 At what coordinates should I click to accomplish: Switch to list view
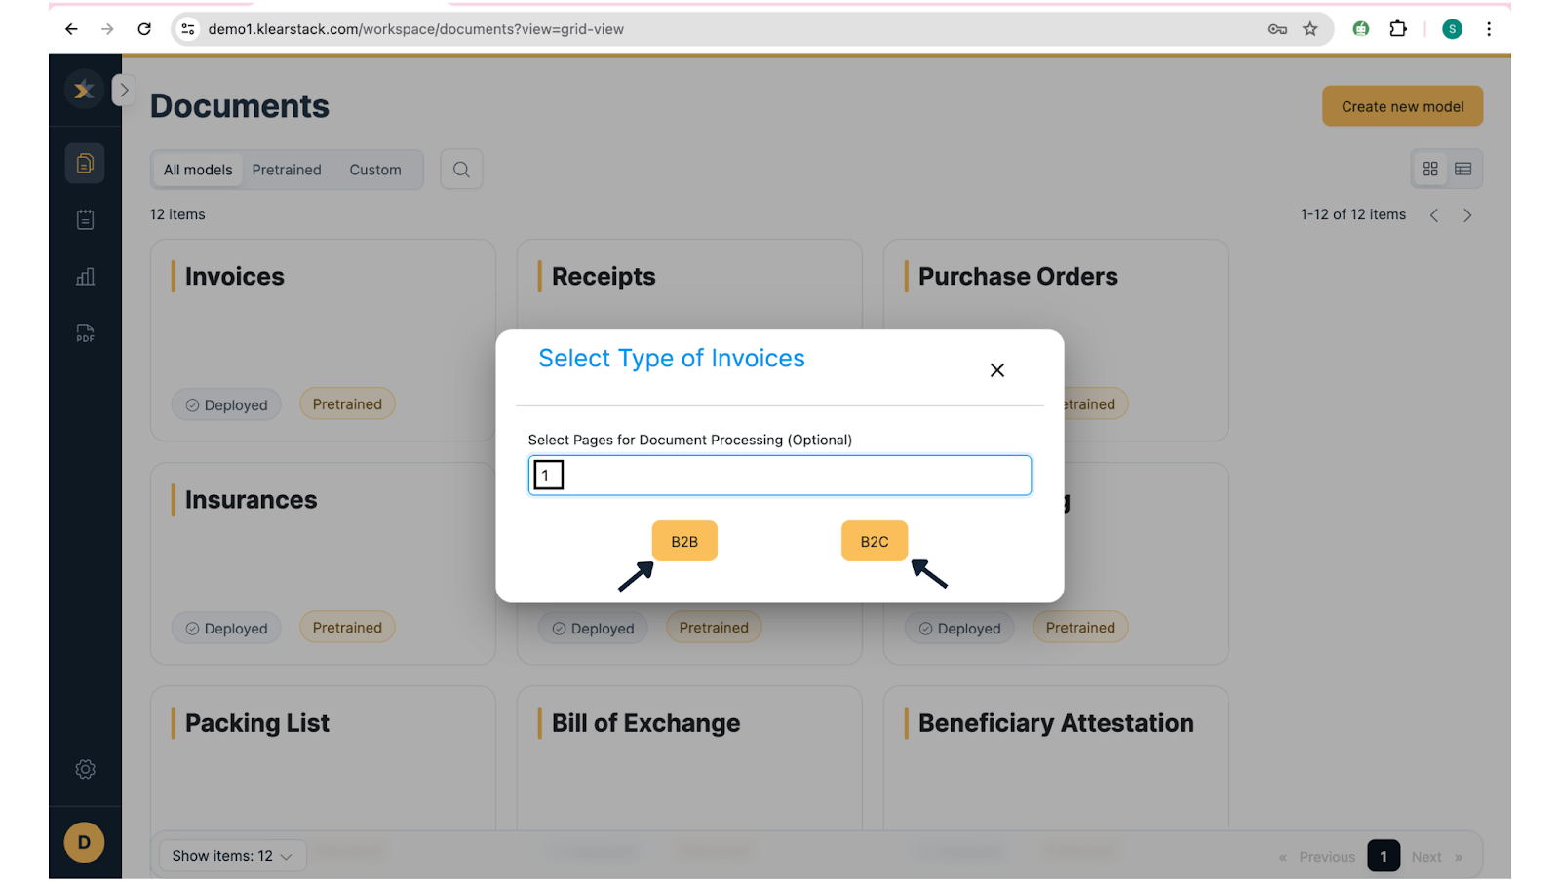pyautogui.click(x=1463, y=169)
